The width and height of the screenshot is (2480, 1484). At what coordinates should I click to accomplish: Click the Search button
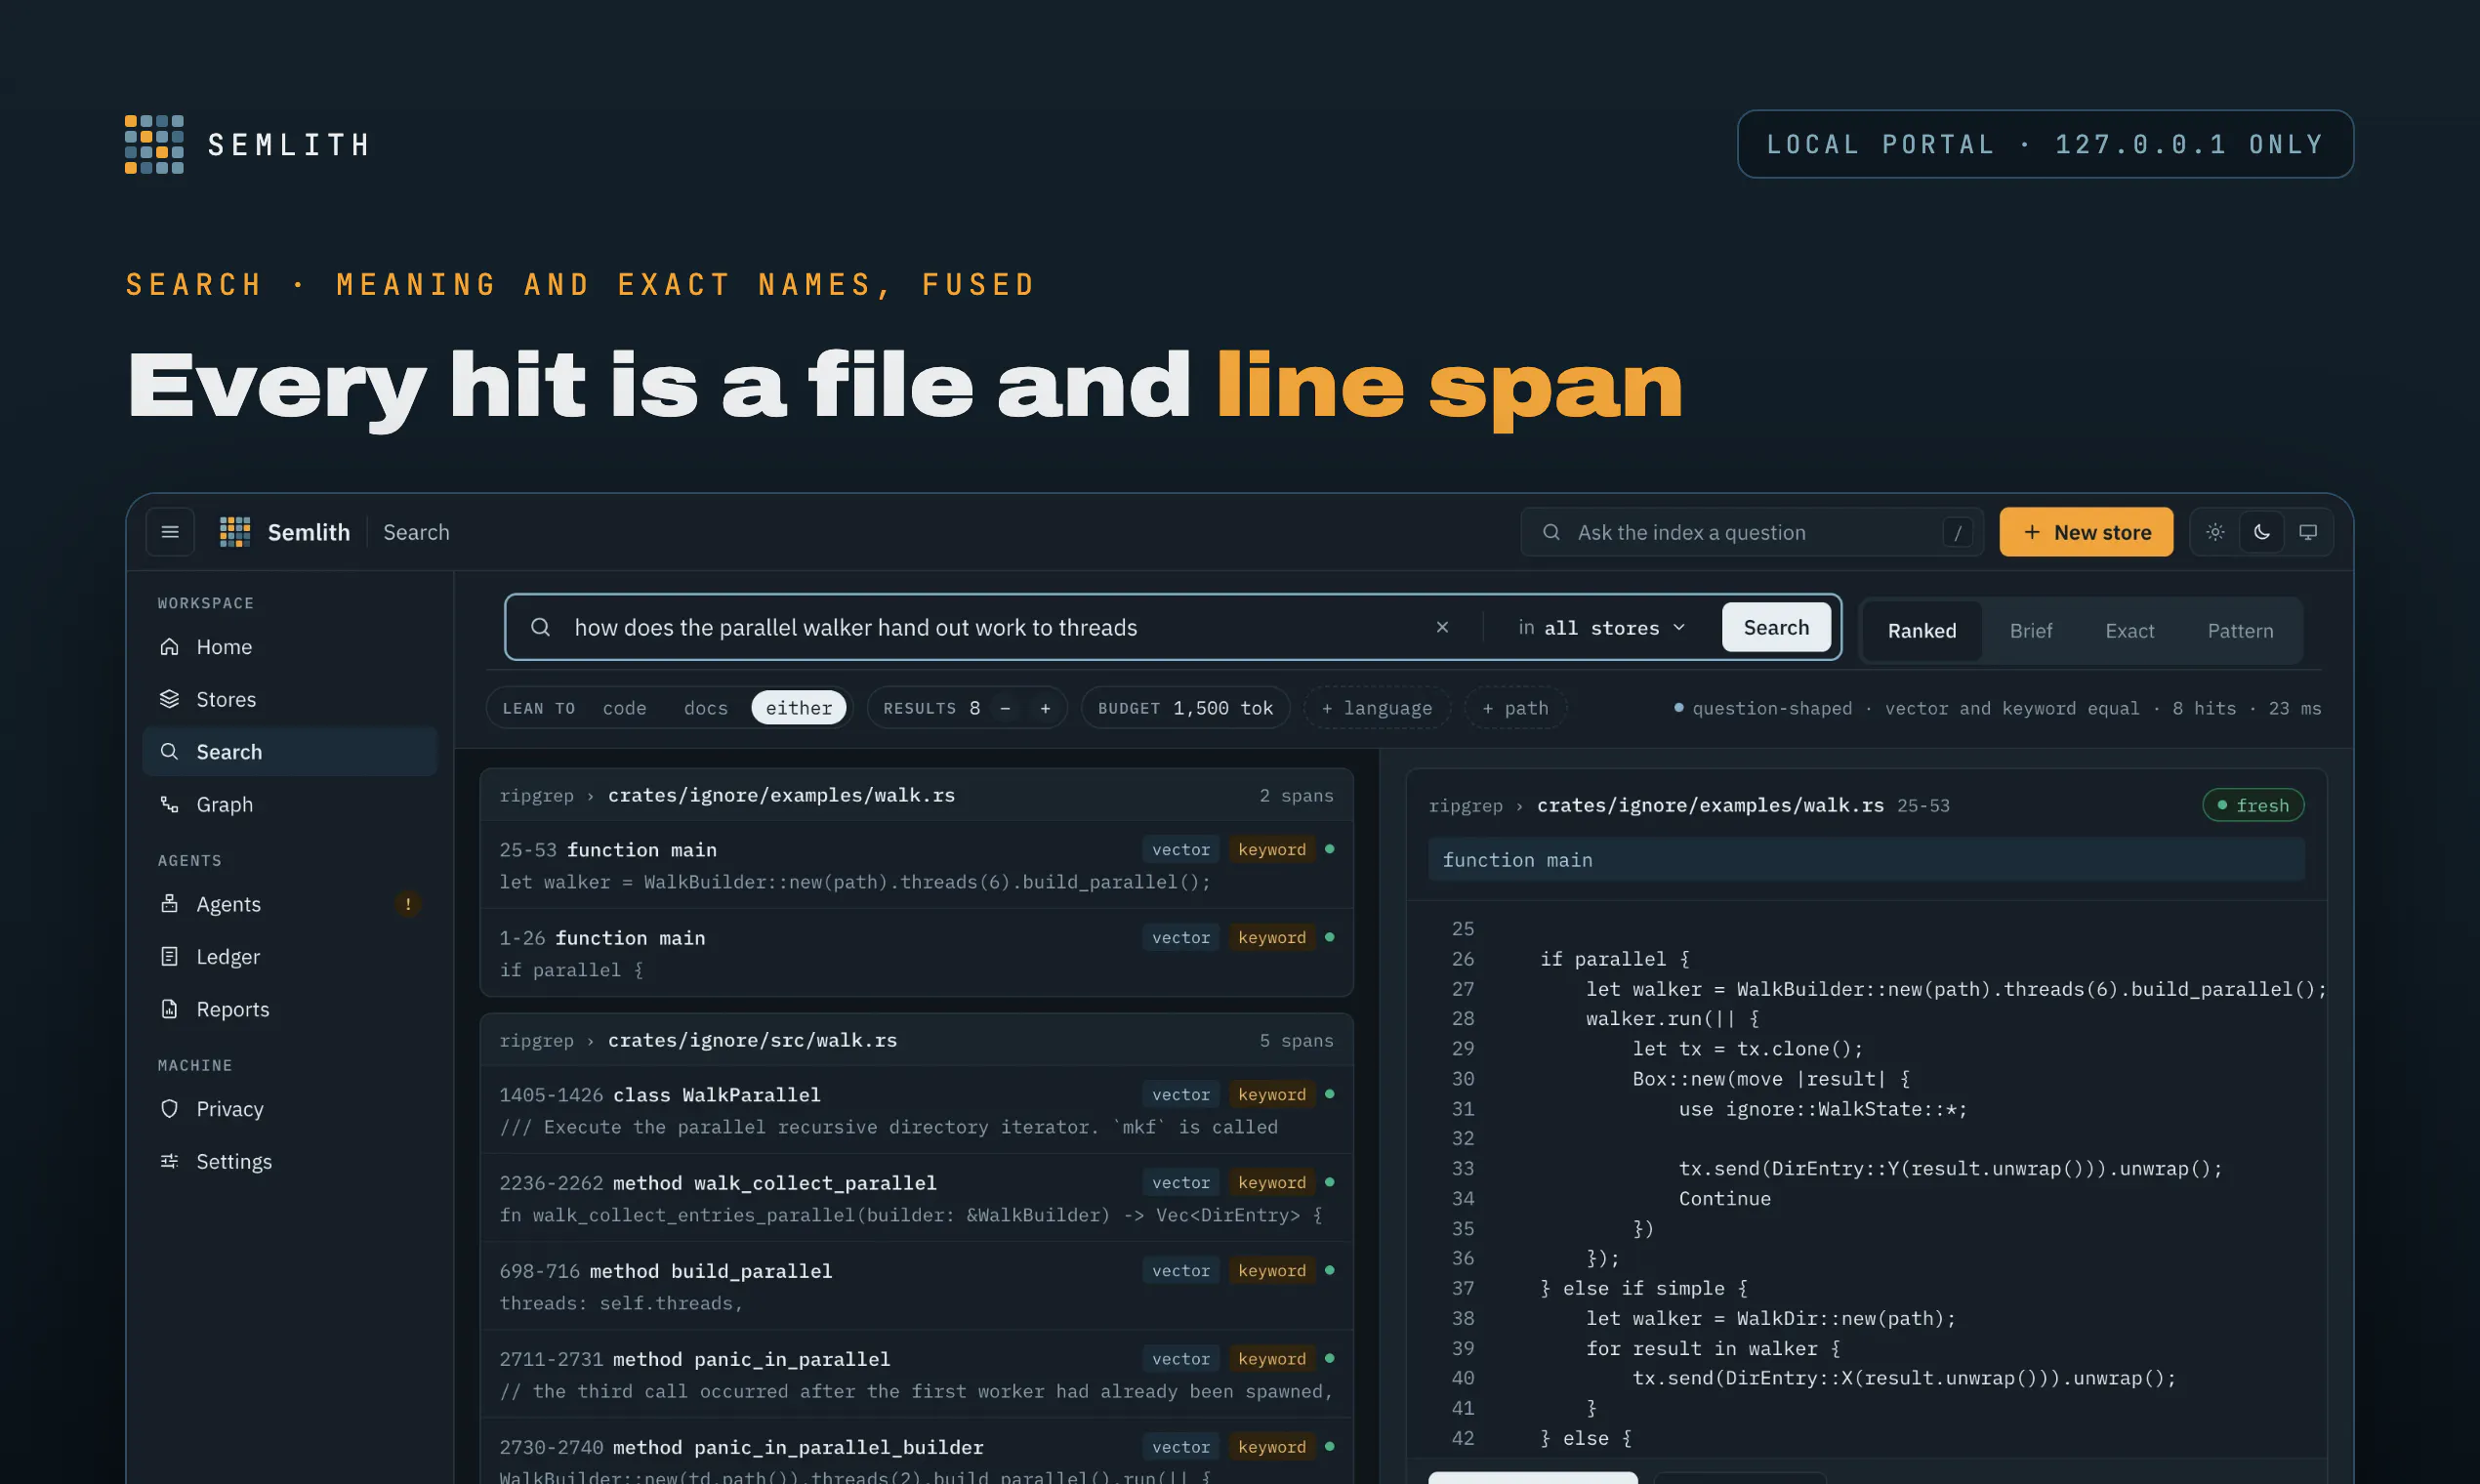click(1776, 627)
